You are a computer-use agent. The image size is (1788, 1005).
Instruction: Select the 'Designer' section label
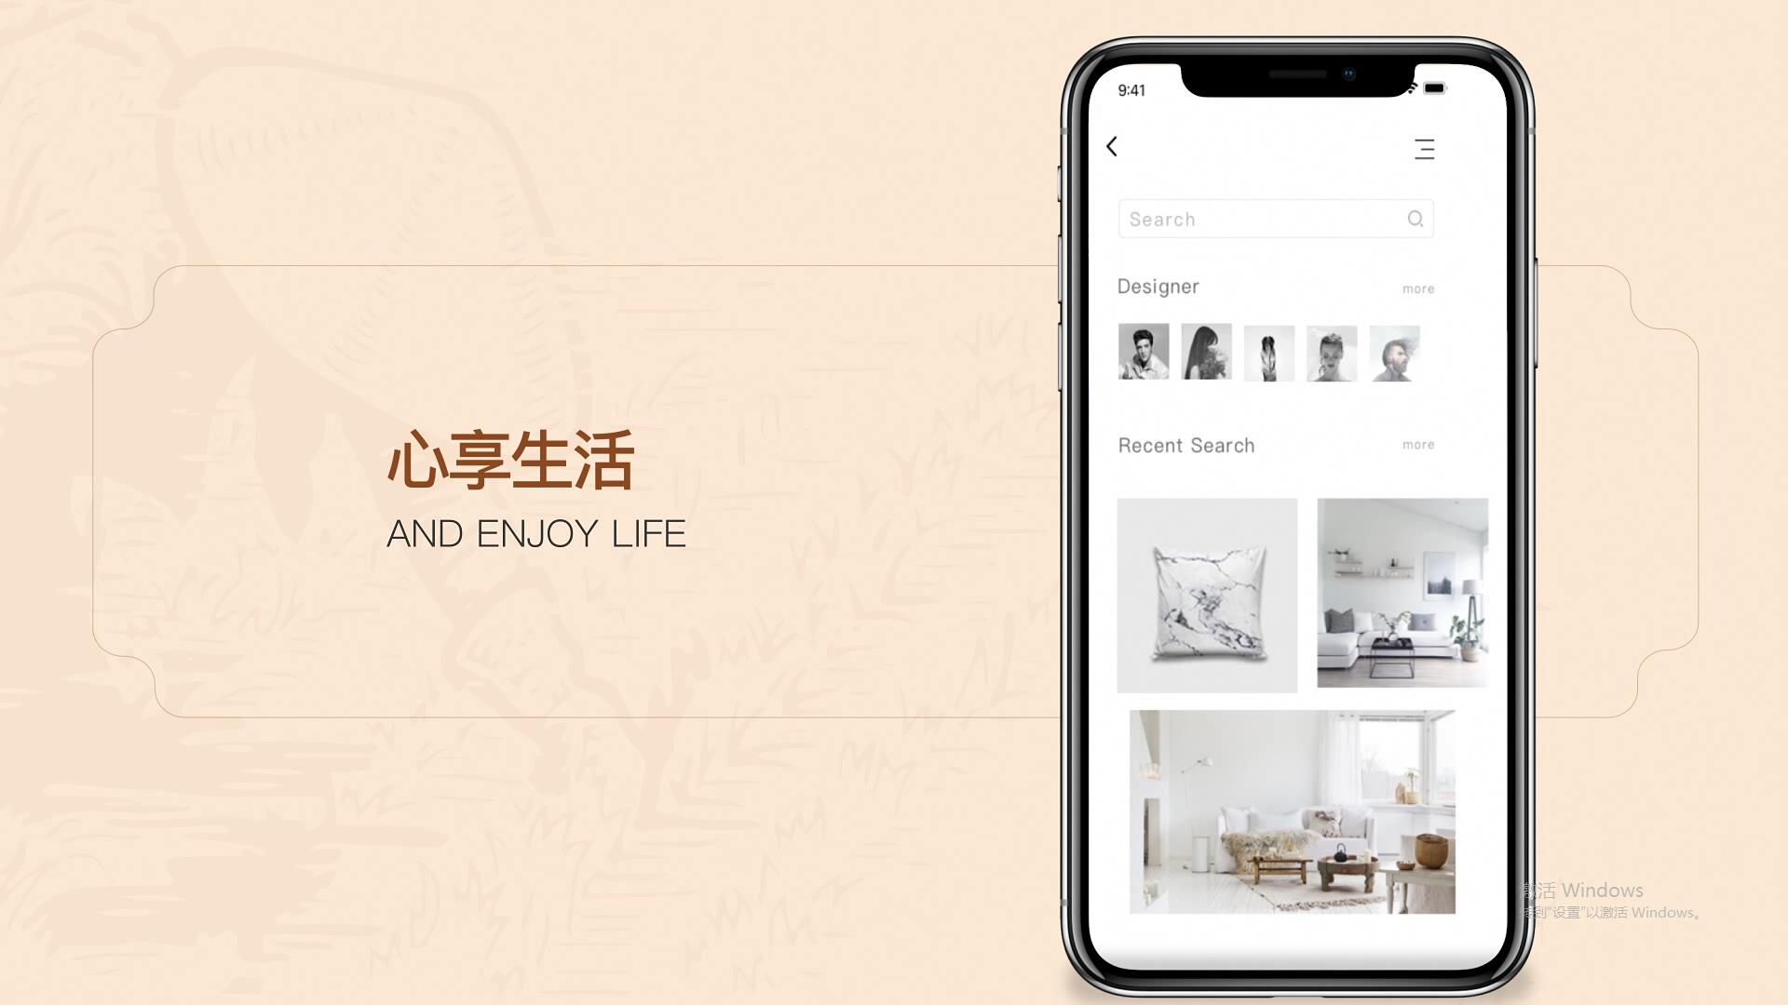click(1158, 285)
